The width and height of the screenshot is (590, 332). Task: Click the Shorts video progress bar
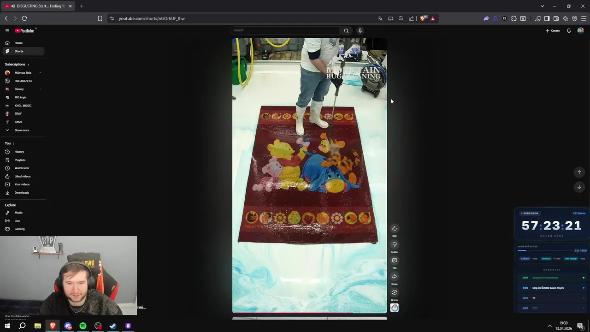click(309, 313)
